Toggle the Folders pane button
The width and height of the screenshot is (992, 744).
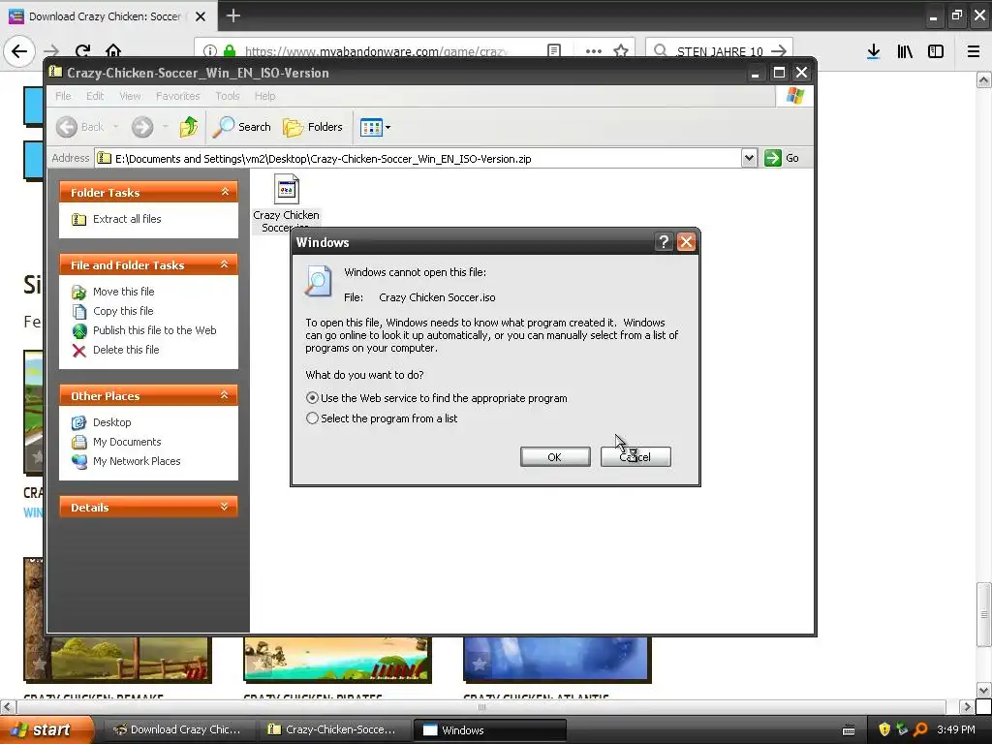pyautogui.click(x=313, y=127)
